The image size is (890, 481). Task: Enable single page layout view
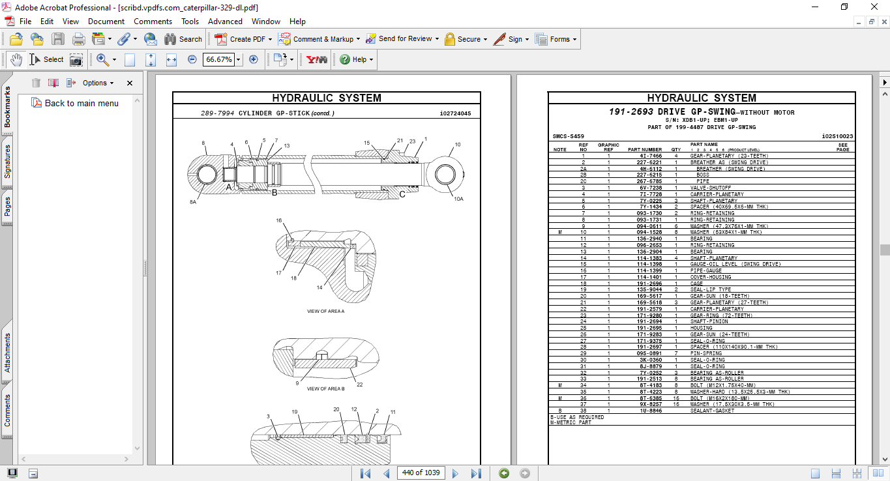coord(815,473)
